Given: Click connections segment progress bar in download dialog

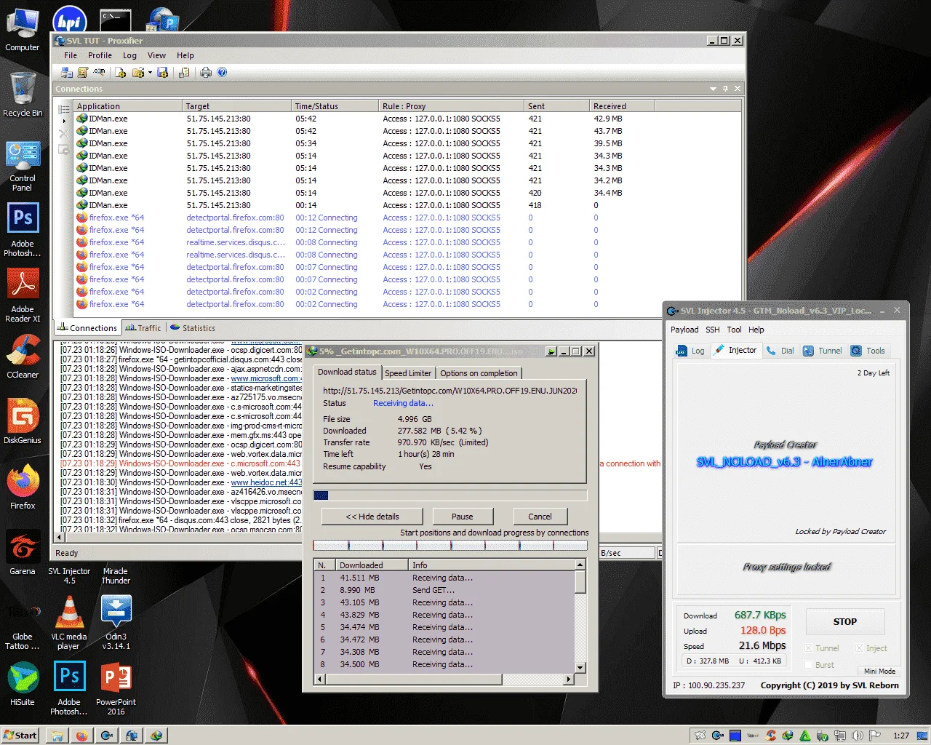Looking at the screenshot, I should tap(449, 545).
